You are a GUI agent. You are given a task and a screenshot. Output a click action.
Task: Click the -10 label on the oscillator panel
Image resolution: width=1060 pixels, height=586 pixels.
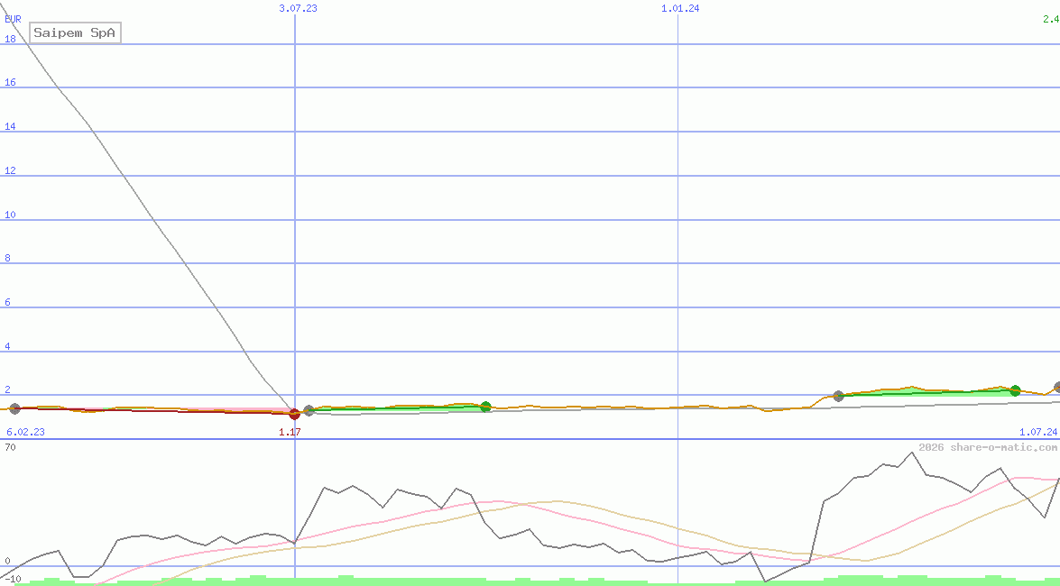12,578
